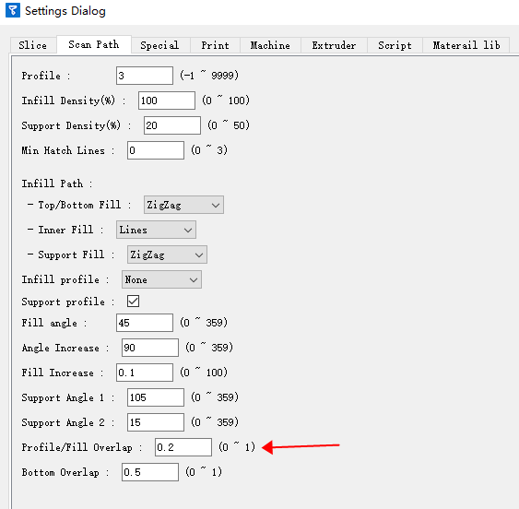
Task: Click the Settings Dialog app icon
Action: (x=13, y=10)
